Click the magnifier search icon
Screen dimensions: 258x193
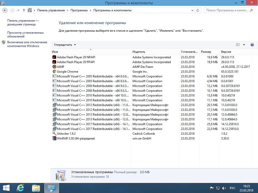tap(251, 10)
